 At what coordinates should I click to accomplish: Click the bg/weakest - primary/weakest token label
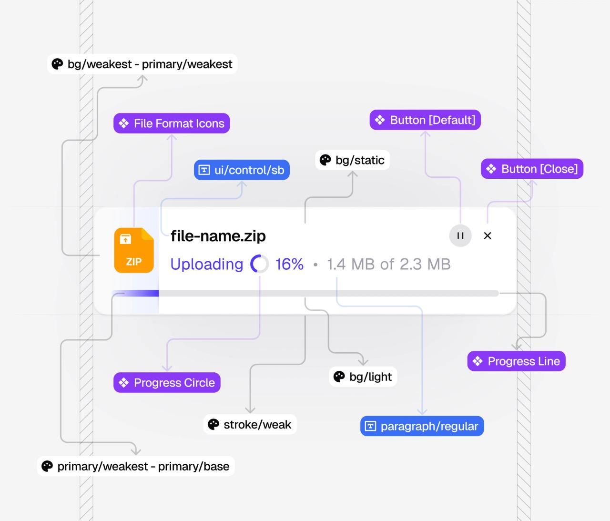(x=142, y=64)
